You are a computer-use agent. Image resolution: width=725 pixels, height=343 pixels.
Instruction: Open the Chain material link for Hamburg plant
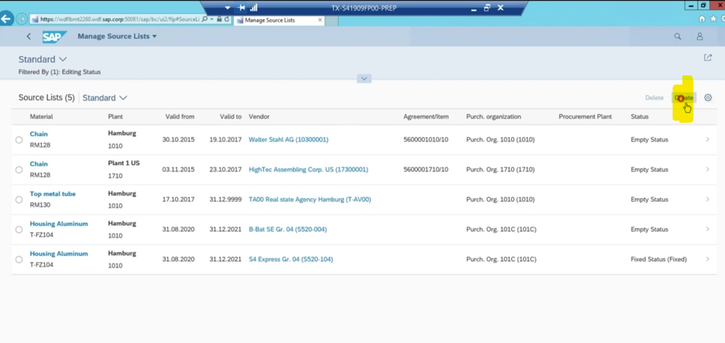click(39, 134)
